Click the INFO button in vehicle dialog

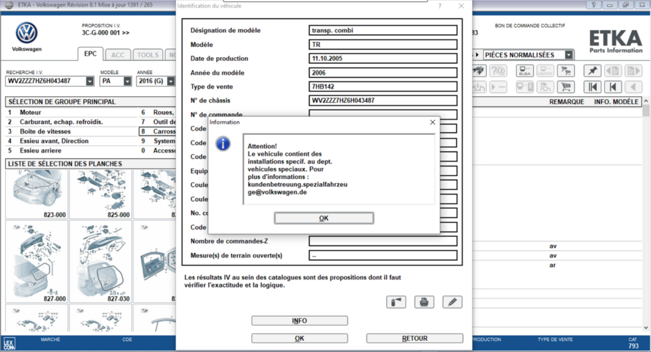click(x=299, y=320)
